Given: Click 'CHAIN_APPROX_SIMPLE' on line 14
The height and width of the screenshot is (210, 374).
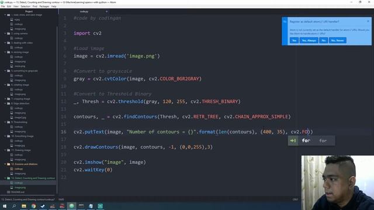Looking at the screenshot, I should (x=261, y=117).
